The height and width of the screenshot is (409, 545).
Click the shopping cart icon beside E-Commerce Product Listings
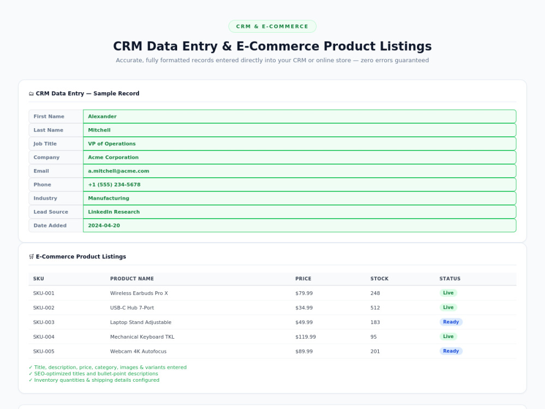[31, 257]
